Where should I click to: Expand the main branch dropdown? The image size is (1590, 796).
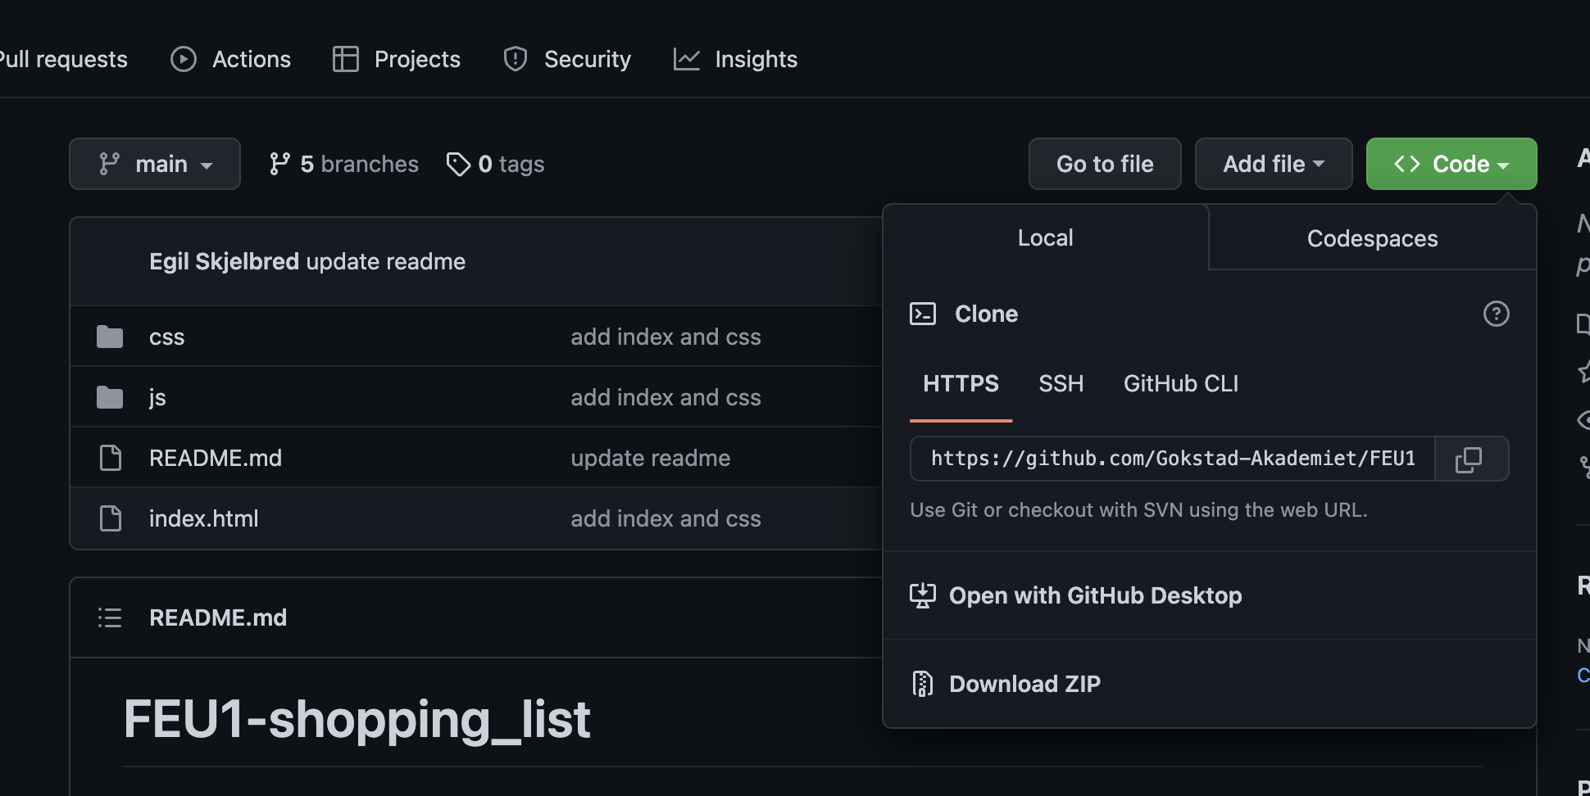[x=155, y=164]
